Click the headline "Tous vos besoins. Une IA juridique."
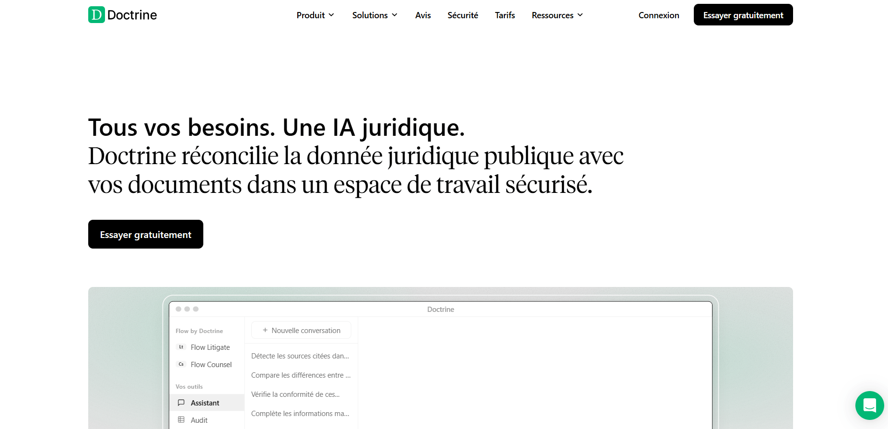Viewport: 888px width, 429px height. pyautogui.click(x=277, y=128)
